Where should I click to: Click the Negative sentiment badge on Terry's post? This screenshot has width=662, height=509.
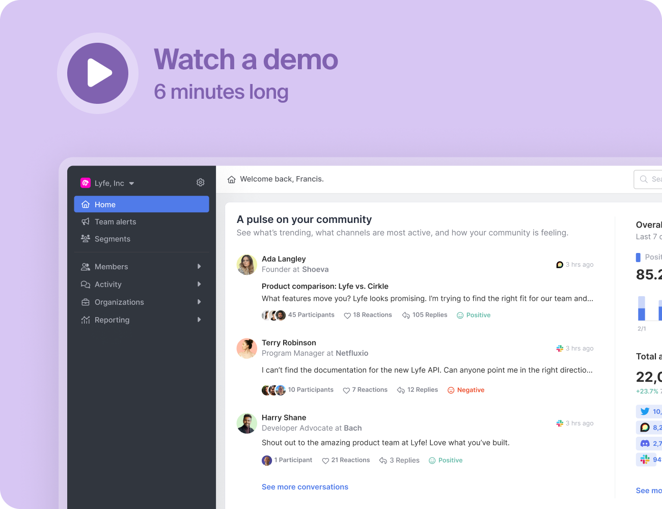[x=465, y=390]
